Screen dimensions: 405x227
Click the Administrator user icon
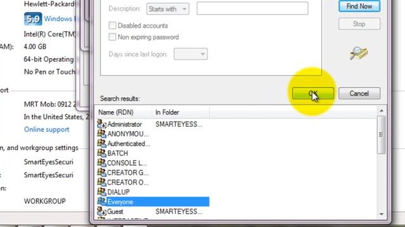click(x=101, y=124)
